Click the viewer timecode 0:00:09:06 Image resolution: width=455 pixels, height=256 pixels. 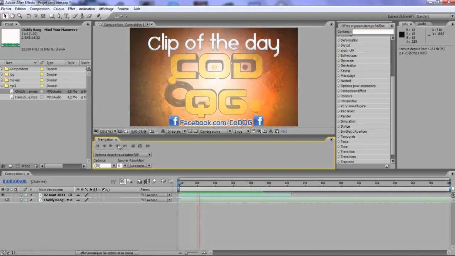tap(139, 131)
